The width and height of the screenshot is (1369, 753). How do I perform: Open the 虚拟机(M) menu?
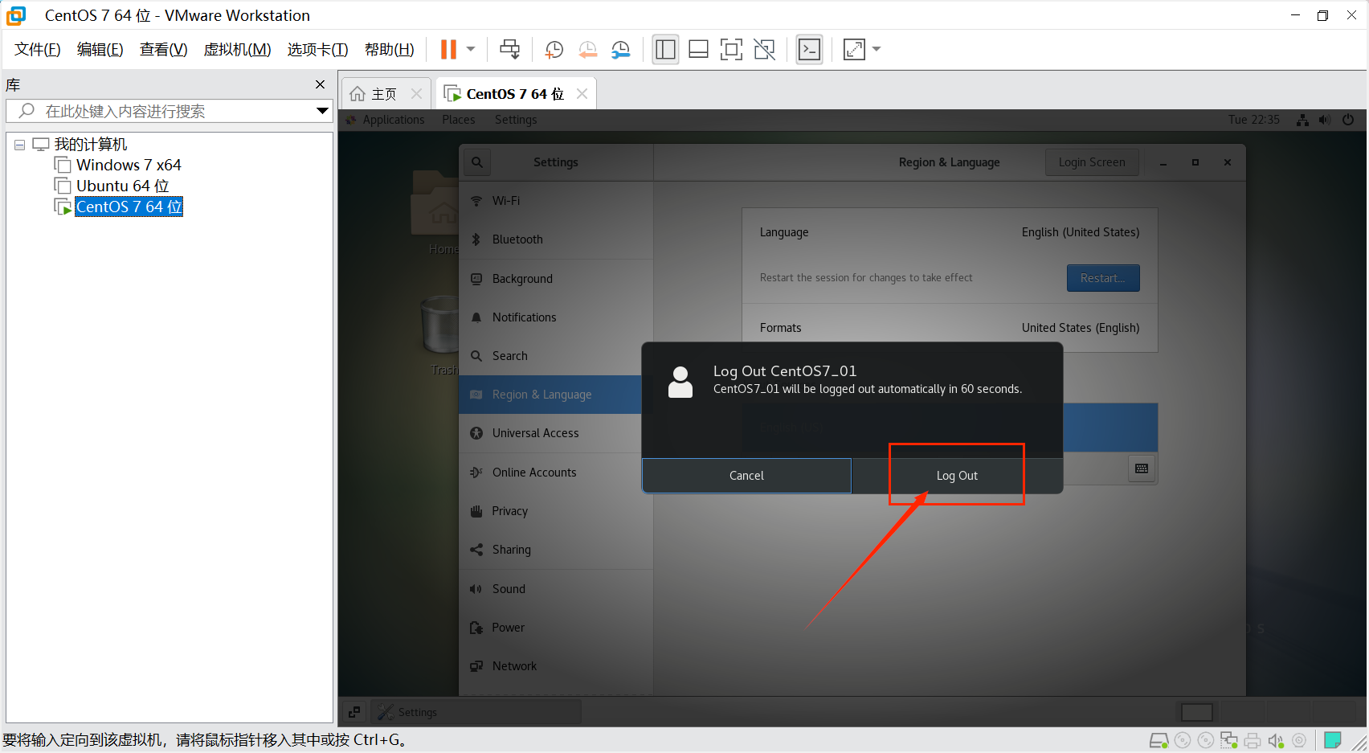(x=238, y=50)
